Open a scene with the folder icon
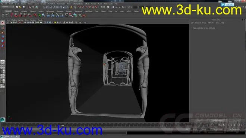Image resolution: width=246 pixels, height=138 pixels. (x=20, y=7)
